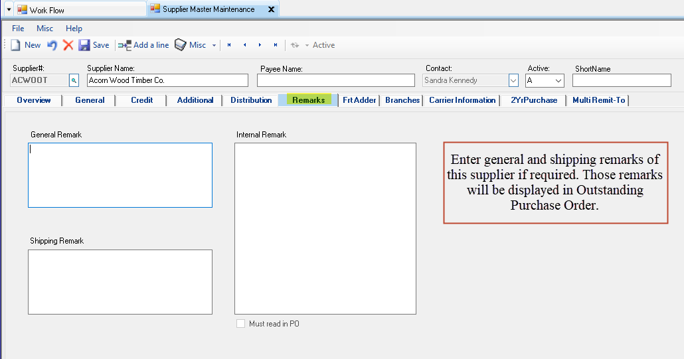Close the Supplier Master Maintenance tab
Screen dimensions: 684x359
click(x=270, y=9)
